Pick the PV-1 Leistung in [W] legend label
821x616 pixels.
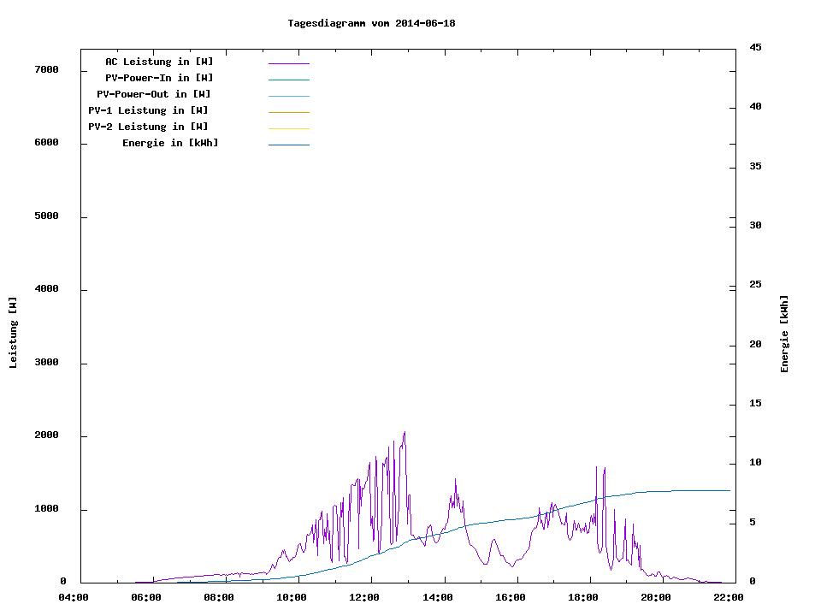pyautogui.click(x=148, y=110)
